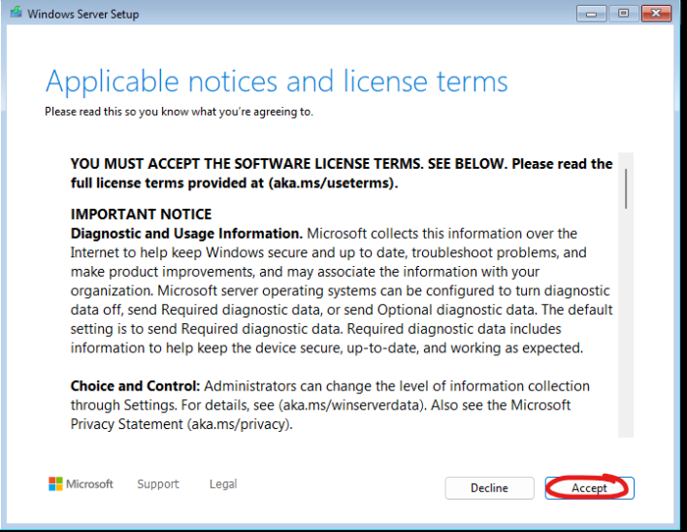Image resolution: width=687 pixels, height=532 pixels.
Task: Decline the license terms
Action: click(489, 488)
